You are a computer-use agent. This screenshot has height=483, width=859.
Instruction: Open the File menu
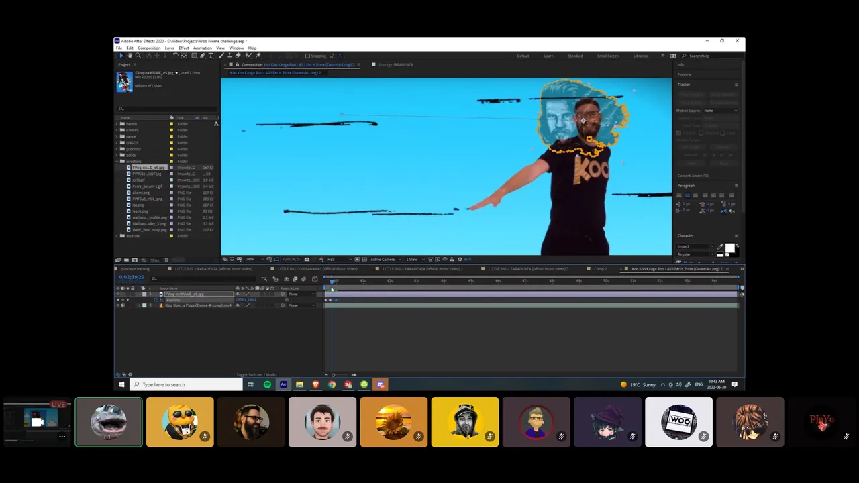click(119, 48)
